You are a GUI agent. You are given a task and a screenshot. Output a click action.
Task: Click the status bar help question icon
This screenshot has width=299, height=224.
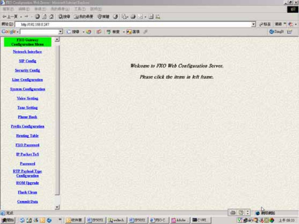pyautogui.click(x=241, y=212)
